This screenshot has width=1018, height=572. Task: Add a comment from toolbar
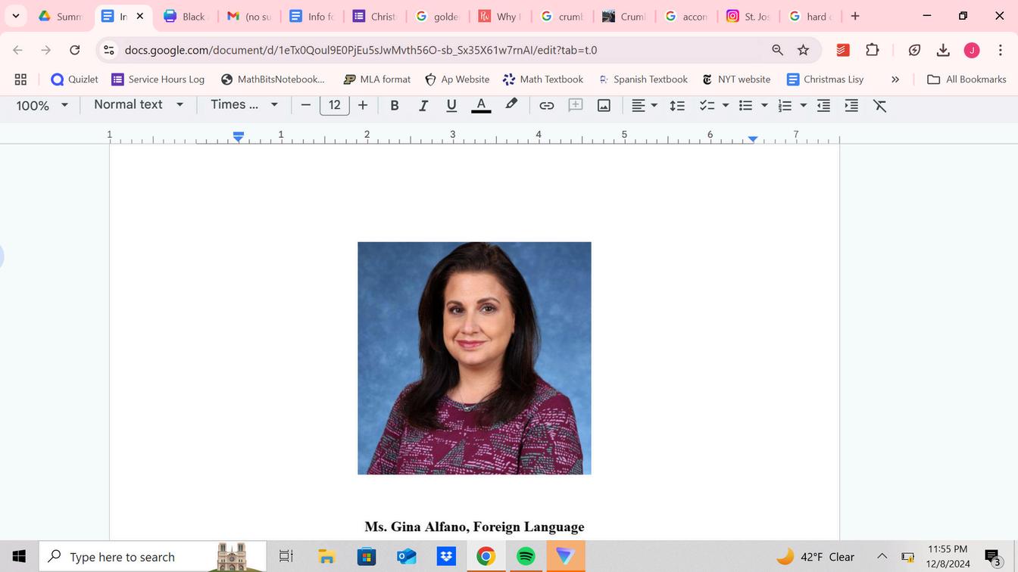(x=576, y=105)
